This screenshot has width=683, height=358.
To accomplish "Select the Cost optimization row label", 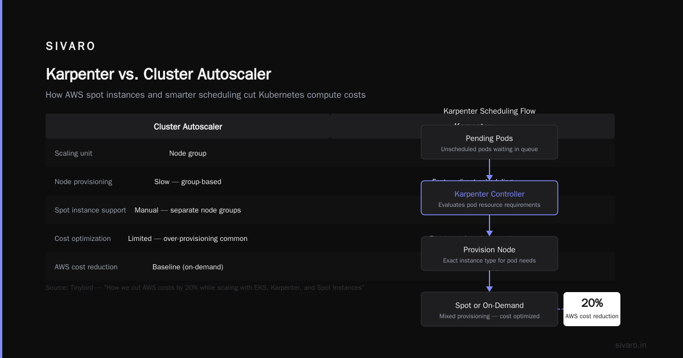I will coord(83,239).
